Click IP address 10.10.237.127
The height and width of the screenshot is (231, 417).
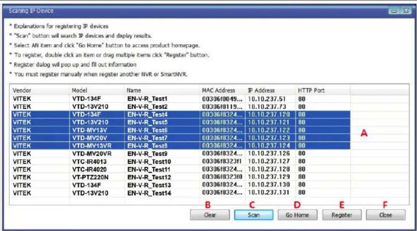(x=269, y=161)
